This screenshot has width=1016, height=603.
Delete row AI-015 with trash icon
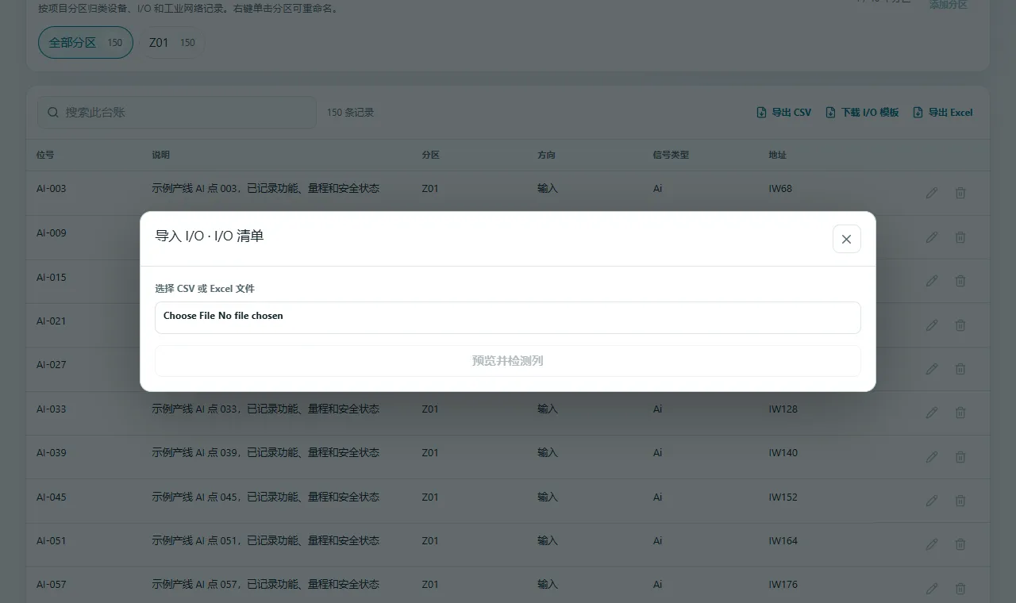[x=960, y=281]
